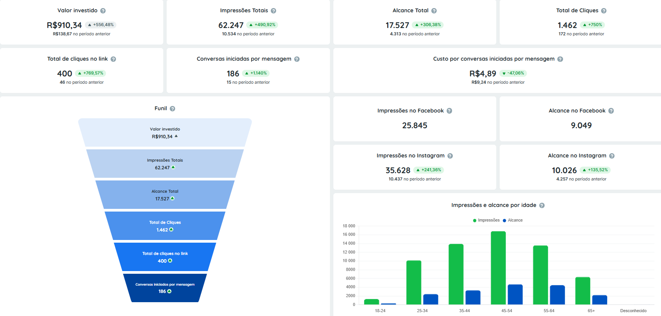Image resolution: width=661 pixels, height=316 pixels.
Task: Click the question mark beside Total de Cliques
Action: click(604, 11)
